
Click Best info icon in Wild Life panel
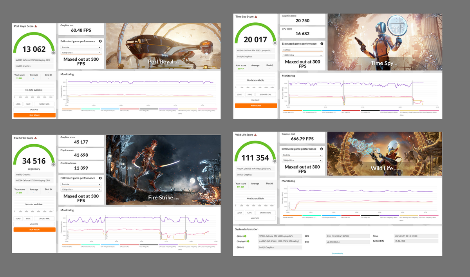click(x=272, y=183)
